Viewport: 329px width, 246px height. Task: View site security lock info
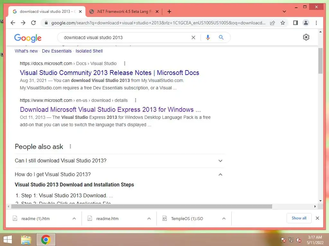(x=46, y=23)
